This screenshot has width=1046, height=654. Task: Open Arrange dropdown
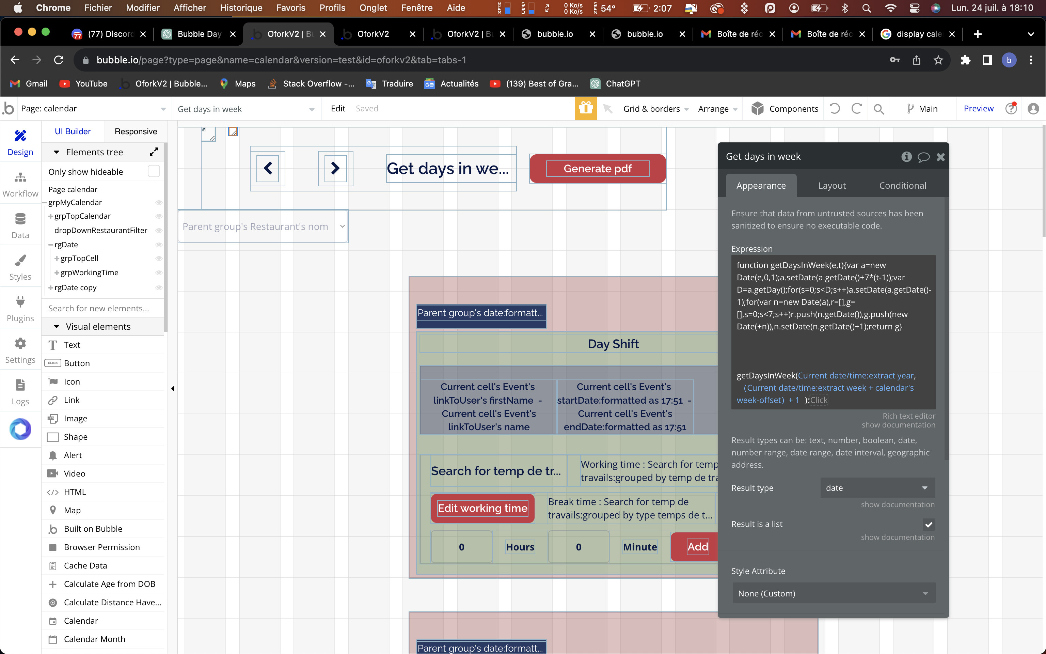[x=717, y=109]
